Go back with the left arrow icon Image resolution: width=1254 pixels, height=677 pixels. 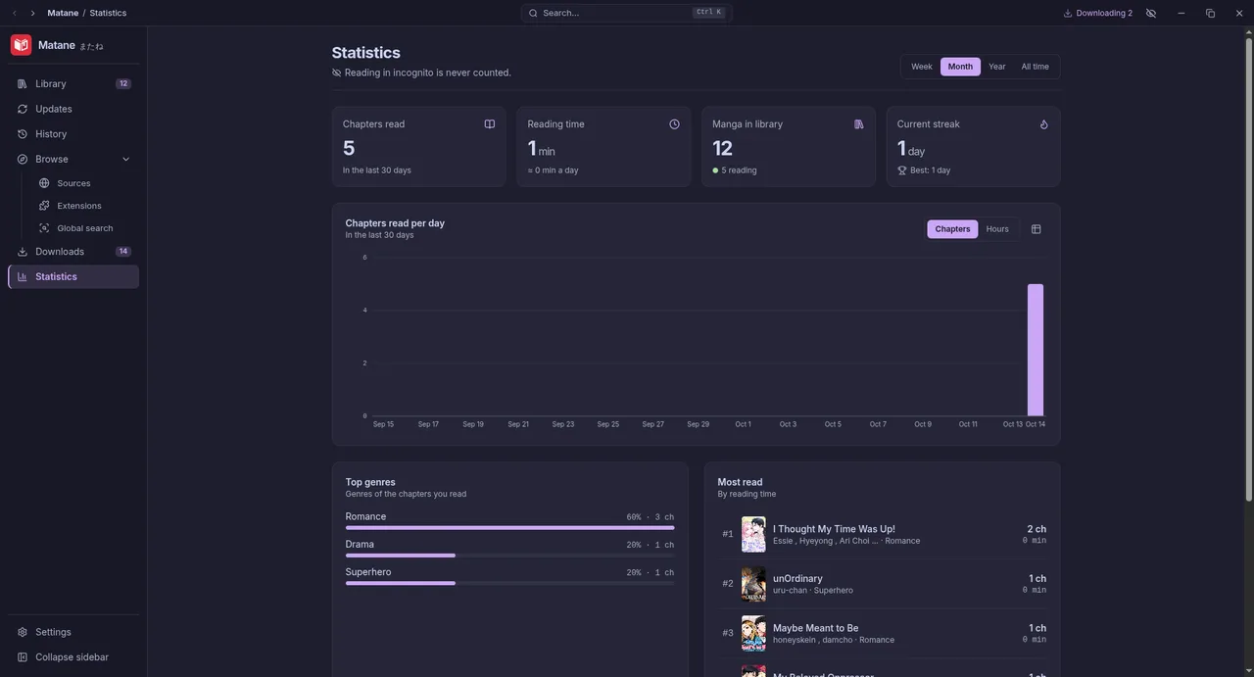pos(15,13)
